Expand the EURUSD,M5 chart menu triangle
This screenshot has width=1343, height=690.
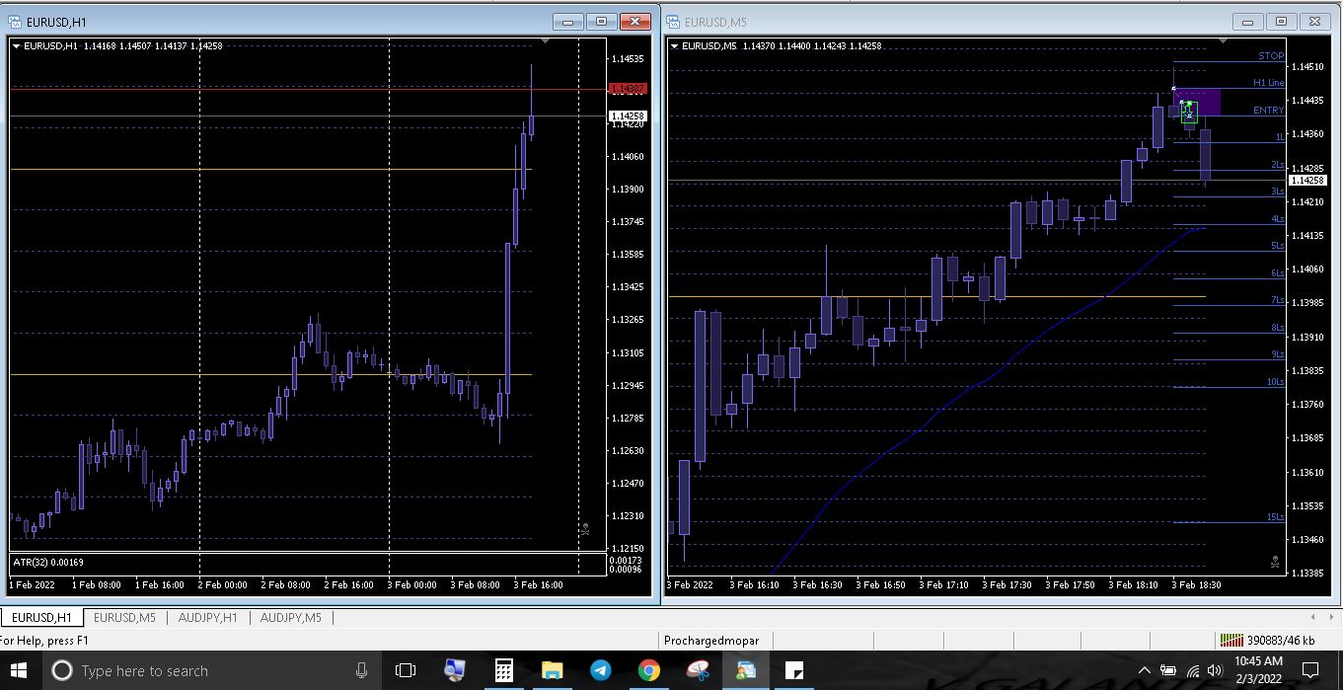[x=674, y=45]
